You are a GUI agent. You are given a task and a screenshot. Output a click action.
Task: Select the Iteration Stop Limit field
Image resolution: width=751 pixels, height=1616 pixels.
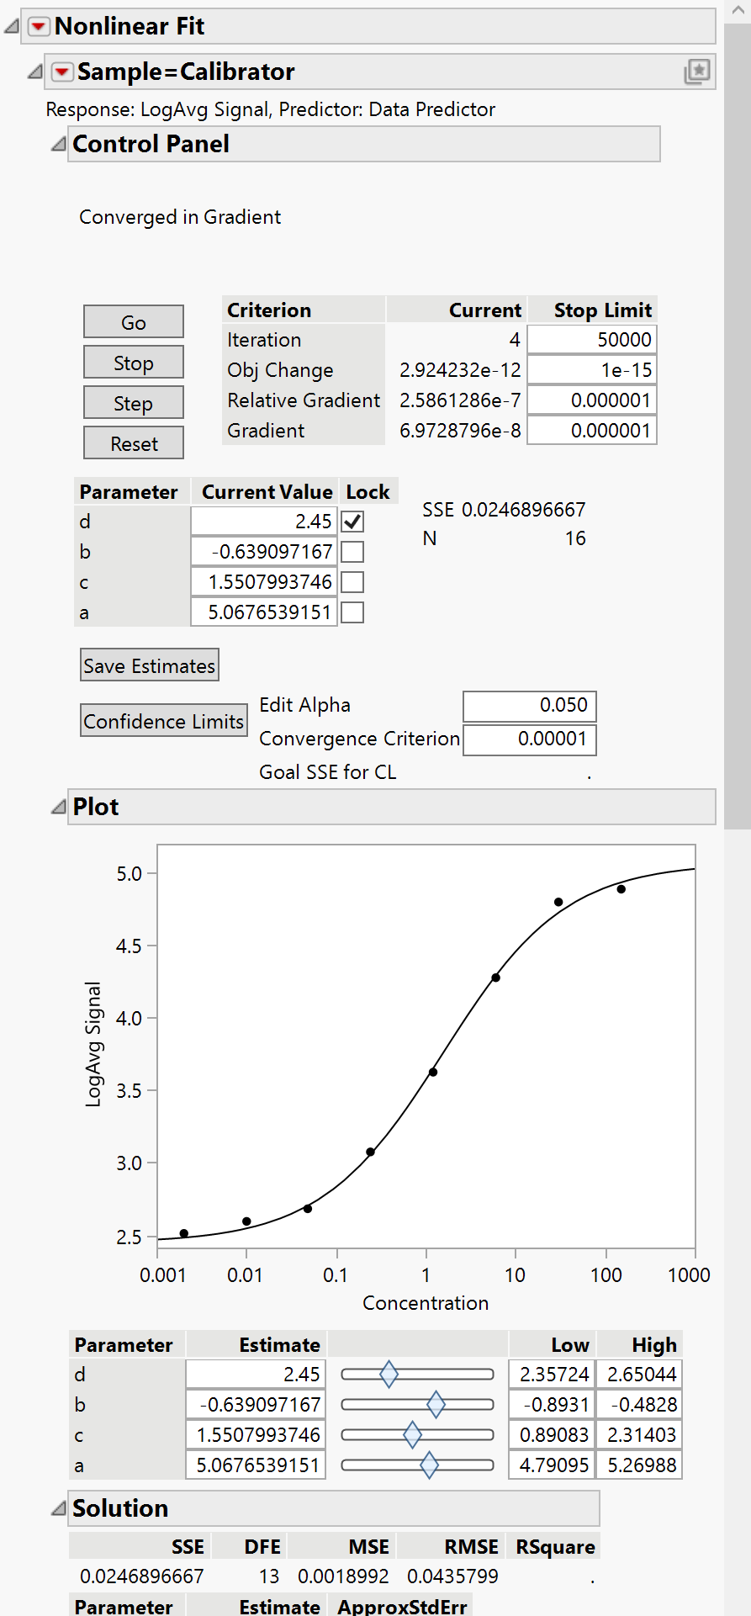pos(591,339)
